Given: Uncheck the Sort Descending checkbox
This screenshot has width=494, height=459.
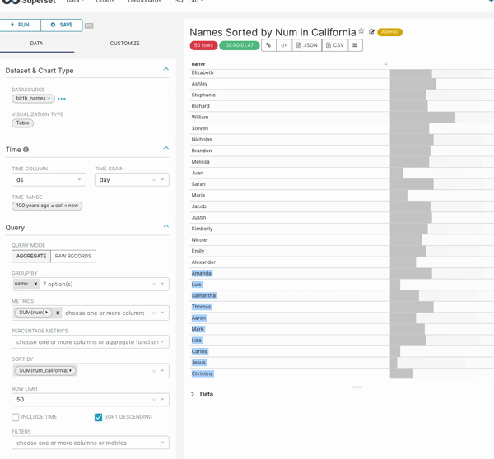Looking at the screenshot, I should (x=98, y=417).
